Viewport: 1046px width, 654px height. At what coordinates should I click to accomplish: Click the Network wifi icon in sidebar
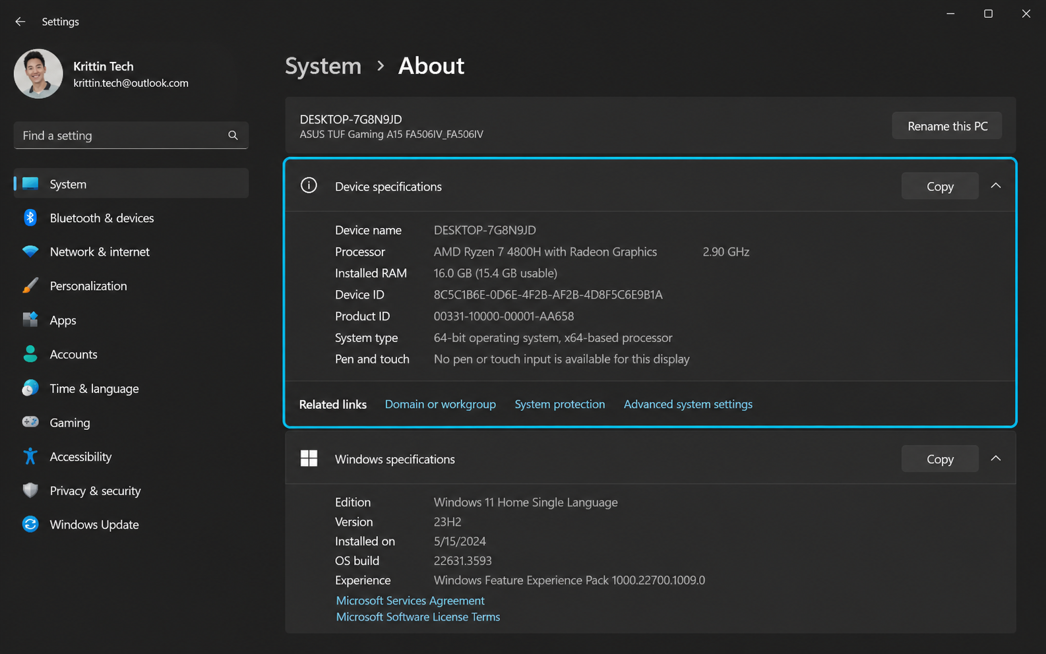coord(30,252)
